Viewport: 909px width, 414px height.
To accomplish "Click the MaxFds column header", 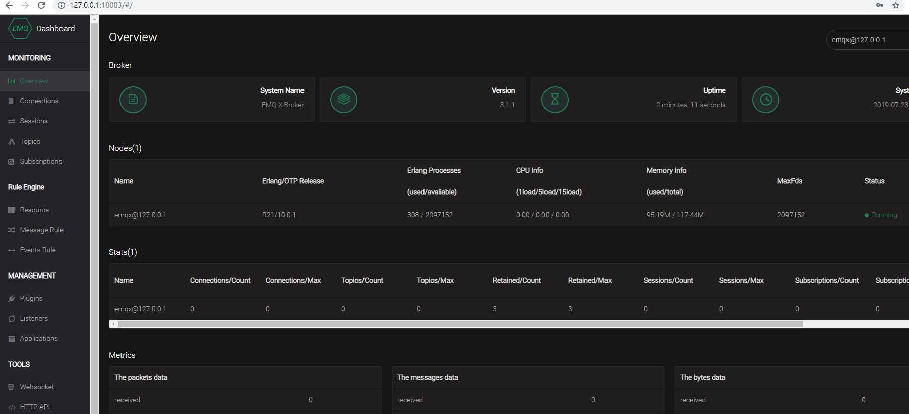I will point(790,181).
